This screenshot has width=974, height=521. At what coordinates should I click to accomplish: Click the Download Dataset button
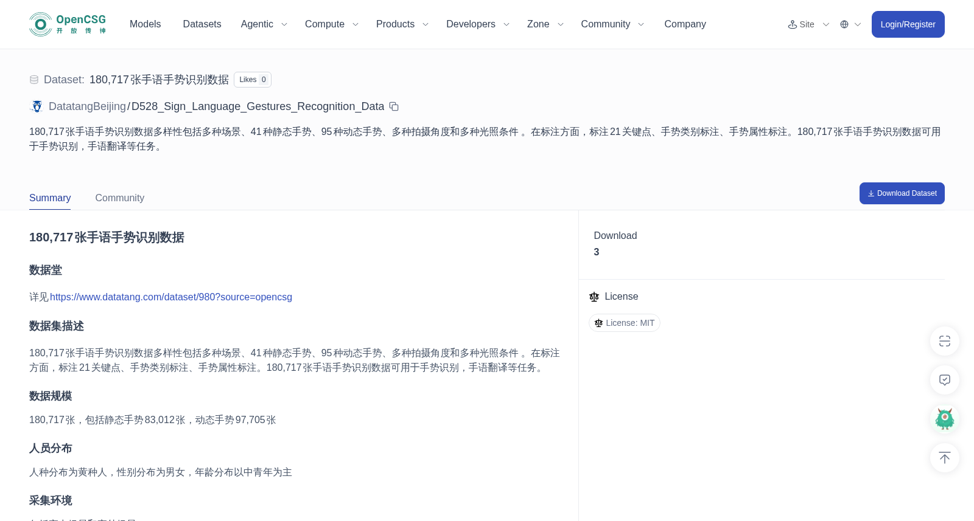pyautogui.click(x=902, y=193)
